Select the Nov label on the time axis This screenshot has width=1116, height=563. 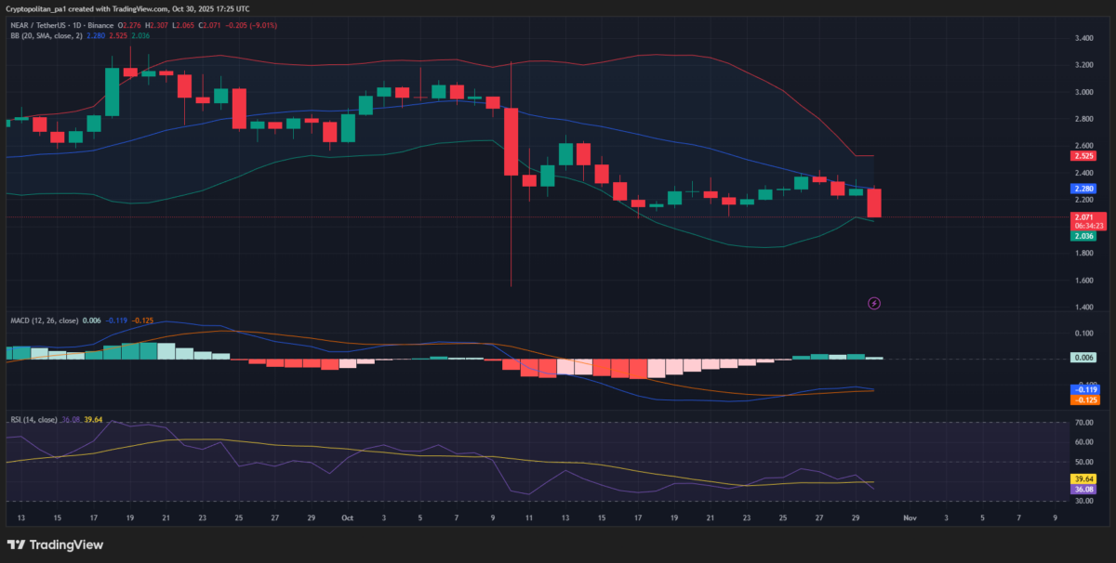[x=909, y=517]
